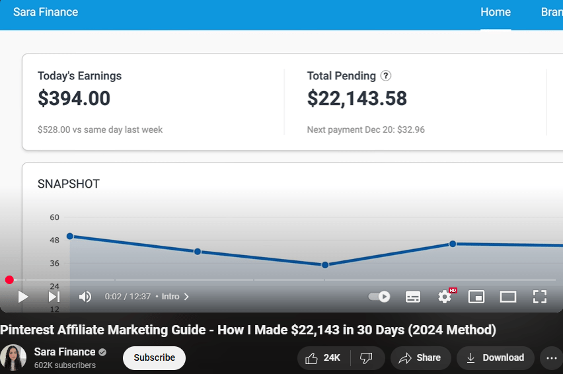Open Sara Finance channel avatar
This screenshot has width=563, height=374.
[x=13, y=357]
